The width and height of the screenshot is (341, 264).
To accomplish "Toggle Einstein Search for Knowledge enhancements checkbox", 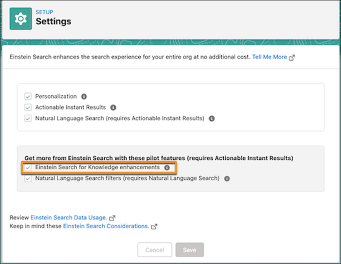I will tap(28, 168).
